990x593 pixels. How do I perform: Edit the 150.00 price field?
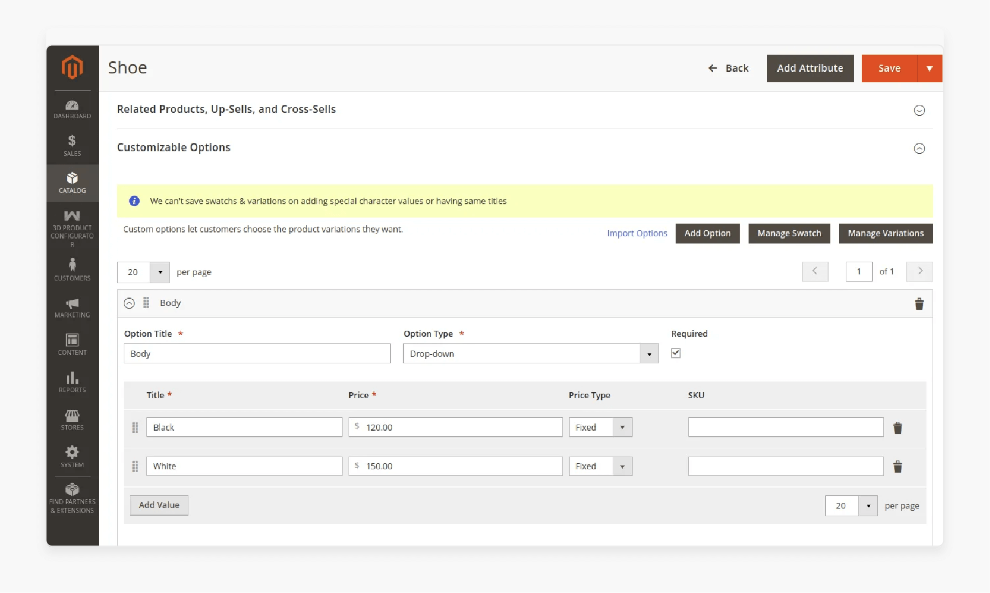coord(456,467)
